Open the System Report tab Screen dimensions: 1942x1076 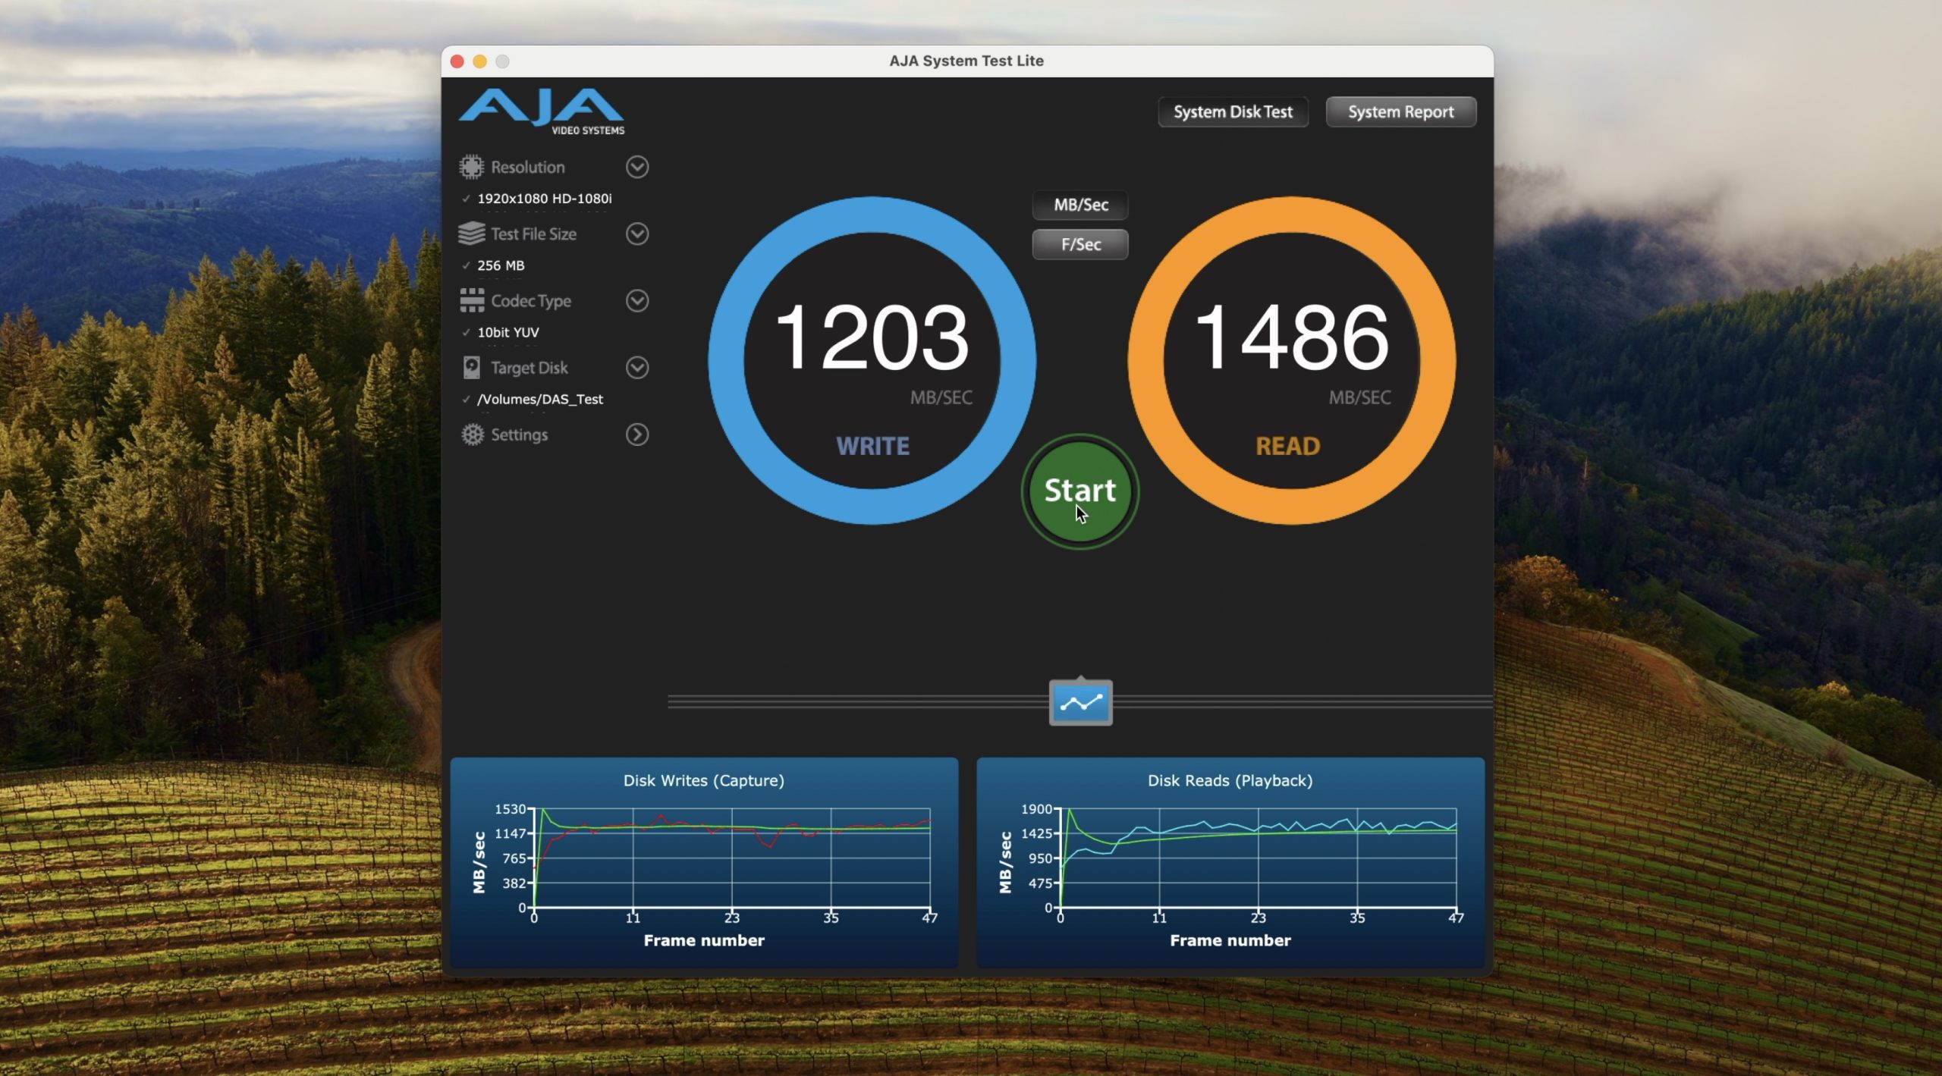pyautogui.click(x=1400, y=112)
